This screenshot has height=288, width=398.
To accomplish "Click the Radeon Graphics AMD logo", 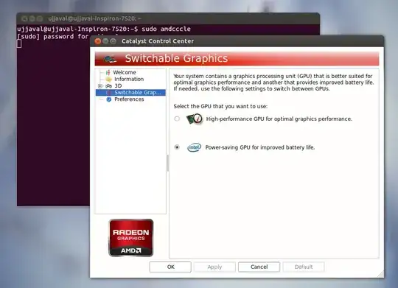I will coord(131,238).
